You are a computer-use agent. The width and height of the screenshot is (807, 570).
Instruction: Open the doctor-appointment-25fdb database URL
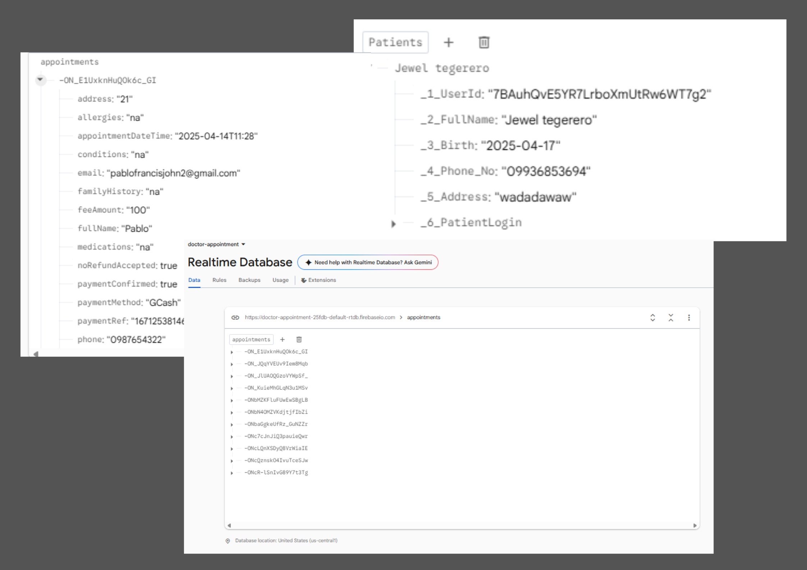(x=320, y=318)
